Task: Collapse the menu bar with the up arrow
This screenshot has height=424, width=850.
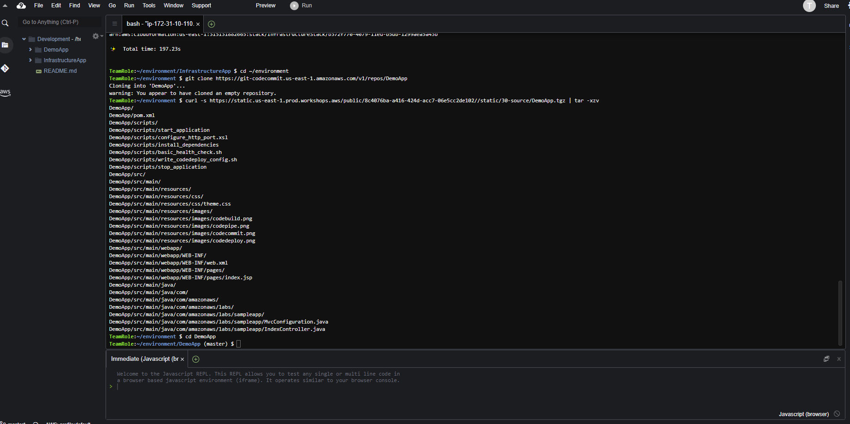Action: pos(5,6)
